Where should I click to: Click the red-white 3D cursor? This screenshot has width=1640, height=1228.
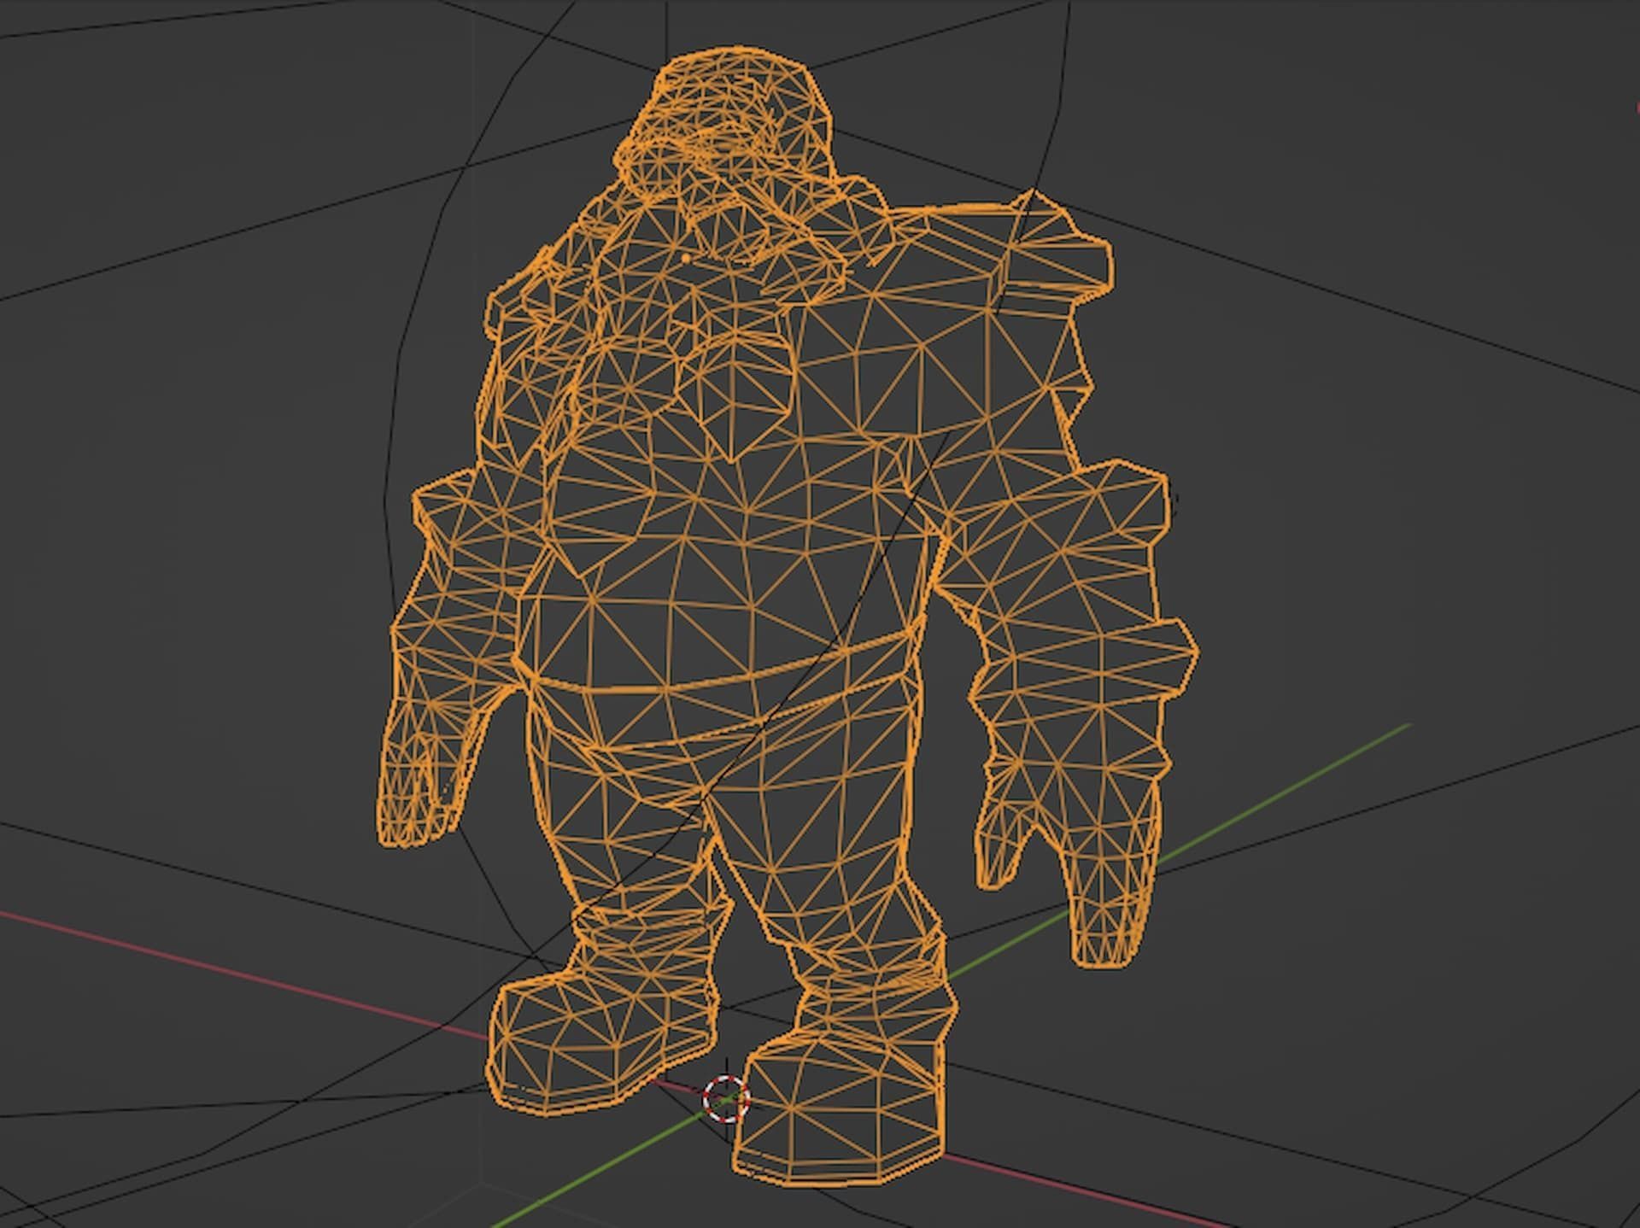pyautogui.click(x=726, y=1099)
